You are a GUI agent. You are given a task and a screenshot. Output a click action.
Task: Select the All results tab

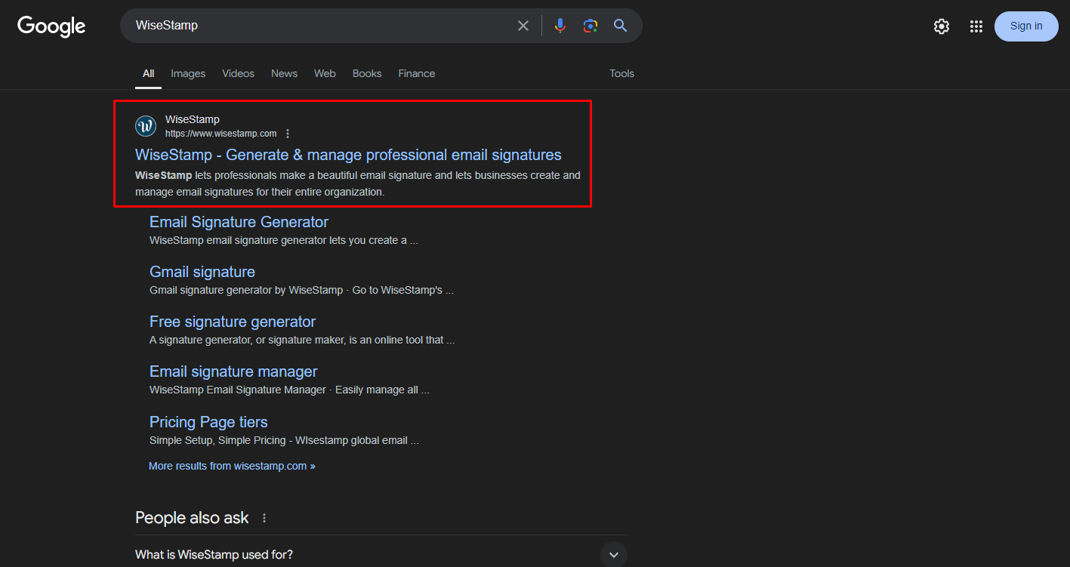[x=149, y=73]
